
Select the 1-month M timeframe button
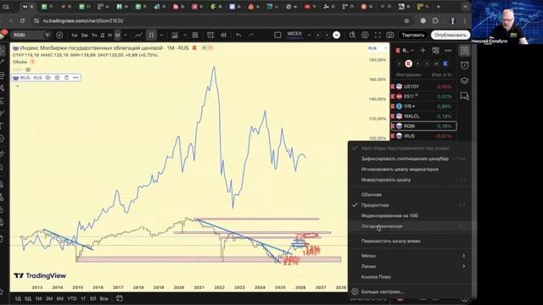[117, 36]
